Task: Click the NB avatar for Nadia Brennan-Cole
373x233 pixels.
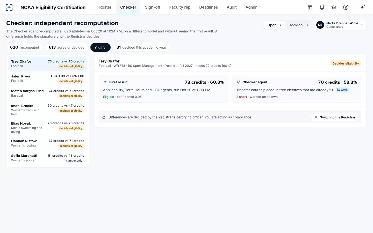Action: pyautogui.click(x=320, y=25)
